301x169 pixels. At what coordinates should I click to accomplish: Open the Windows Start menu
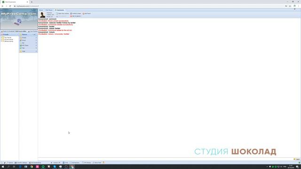coord(3,167)
